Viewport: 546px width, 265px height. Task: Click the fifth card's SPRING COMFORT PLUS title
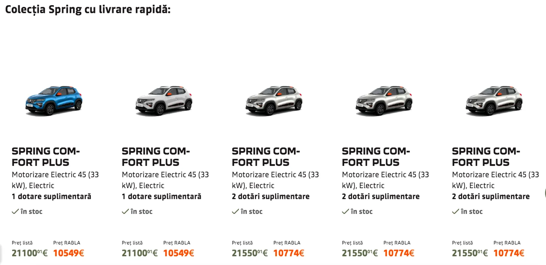485,157
